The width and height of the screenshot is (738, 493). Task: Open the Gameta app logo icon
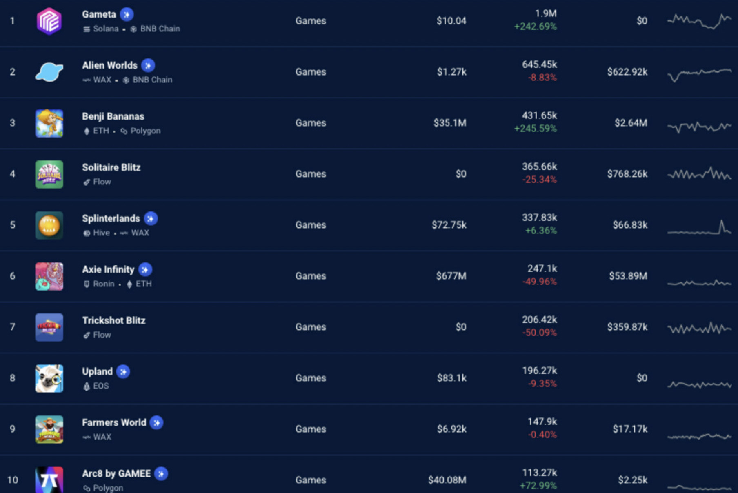pyautogui.click(x=49, y=21)
